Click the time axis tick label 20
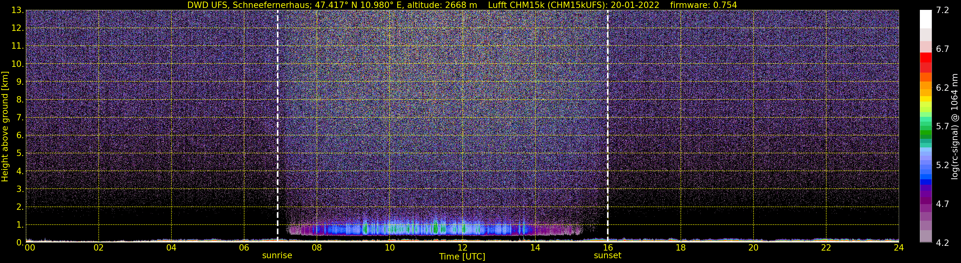The width and height of the screenshot is (961, 263). point(753,248)
